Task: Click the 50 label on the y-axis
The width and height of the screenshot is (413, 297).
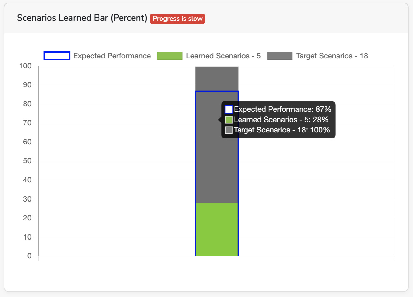Action: point(27,161)
